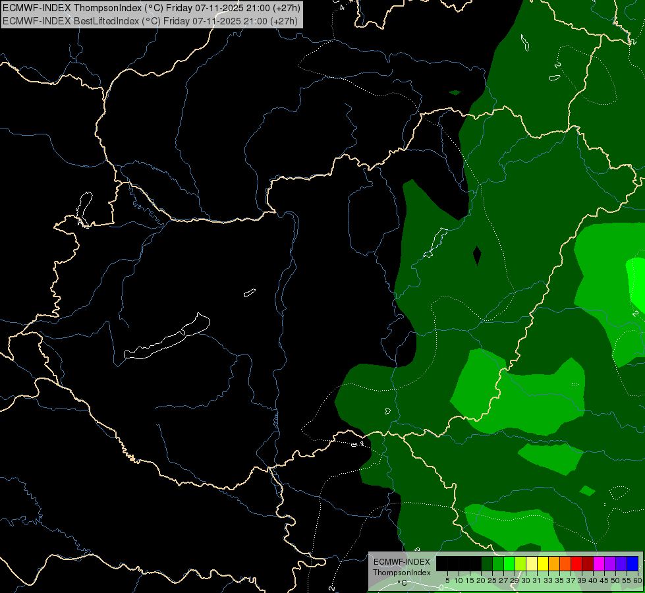Click the legend tick value 30

(526, 580)
